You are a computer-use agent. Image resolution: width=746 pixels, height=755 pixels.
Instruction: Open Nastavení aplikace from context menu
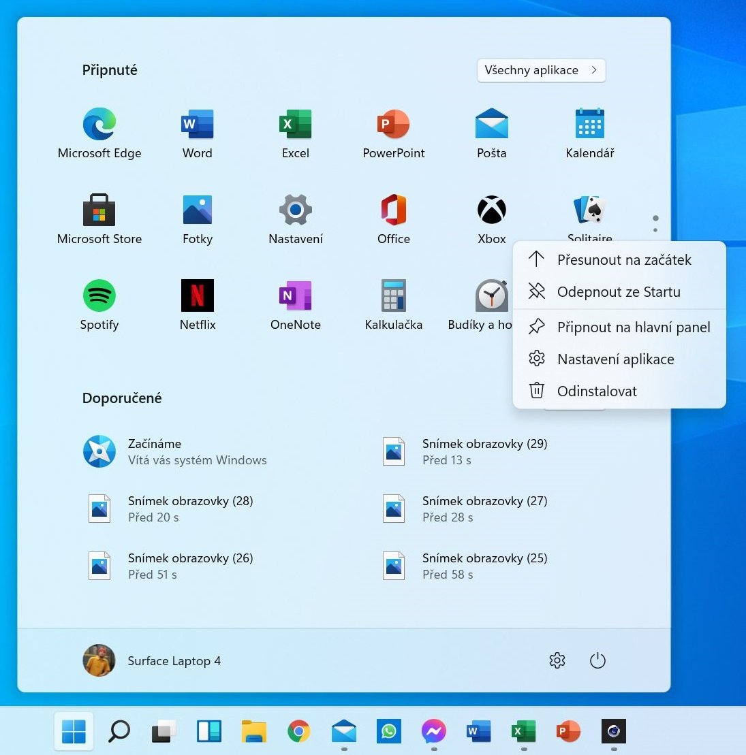[x=619, y=359]
